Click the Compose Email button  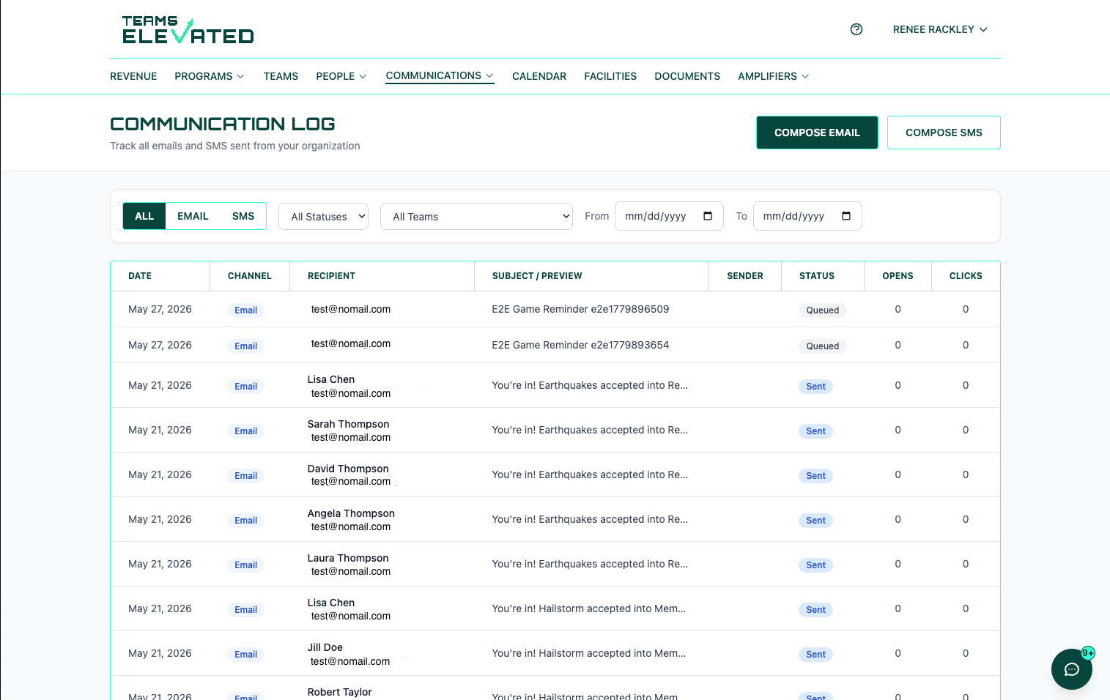817,133
